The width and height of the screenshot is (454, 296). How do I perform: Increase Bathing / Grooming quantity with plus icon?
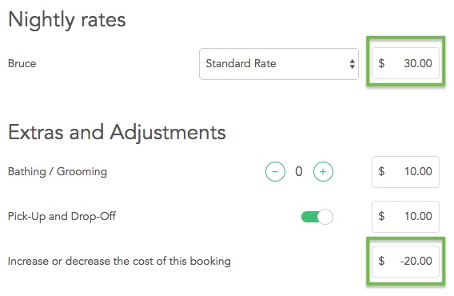tap(323, 172)
